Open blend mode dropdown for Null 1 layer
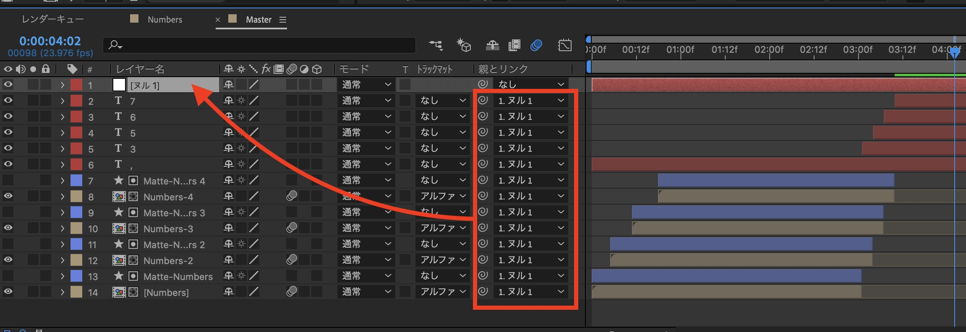Screen dimensions: 966x332 coord(366,85)
